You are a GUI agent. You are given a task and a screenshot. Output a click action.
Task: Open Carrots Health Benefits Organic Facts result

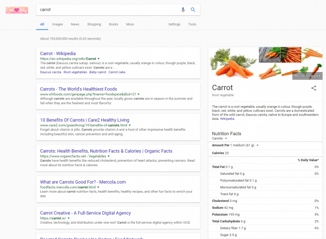pyautogui.click(x=106, y=151)
